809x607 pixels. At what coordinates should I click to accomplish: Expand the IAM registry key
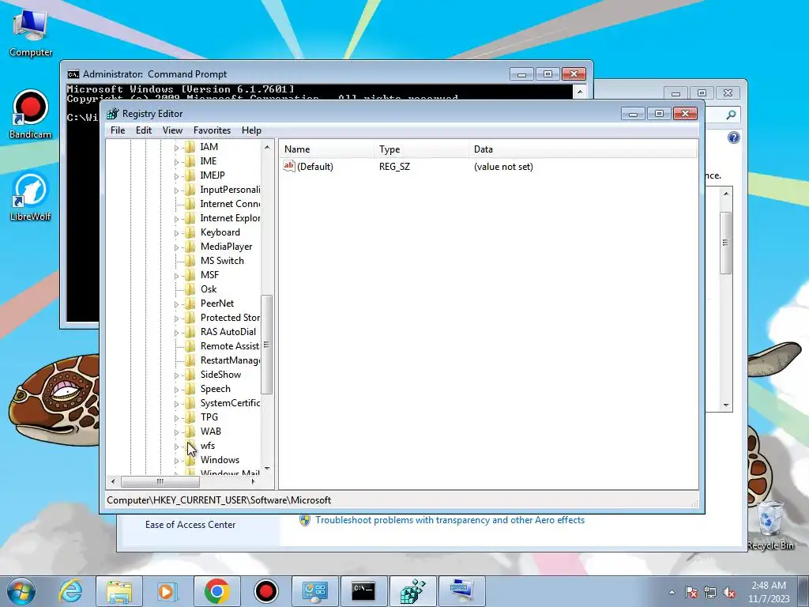[176, 148]
